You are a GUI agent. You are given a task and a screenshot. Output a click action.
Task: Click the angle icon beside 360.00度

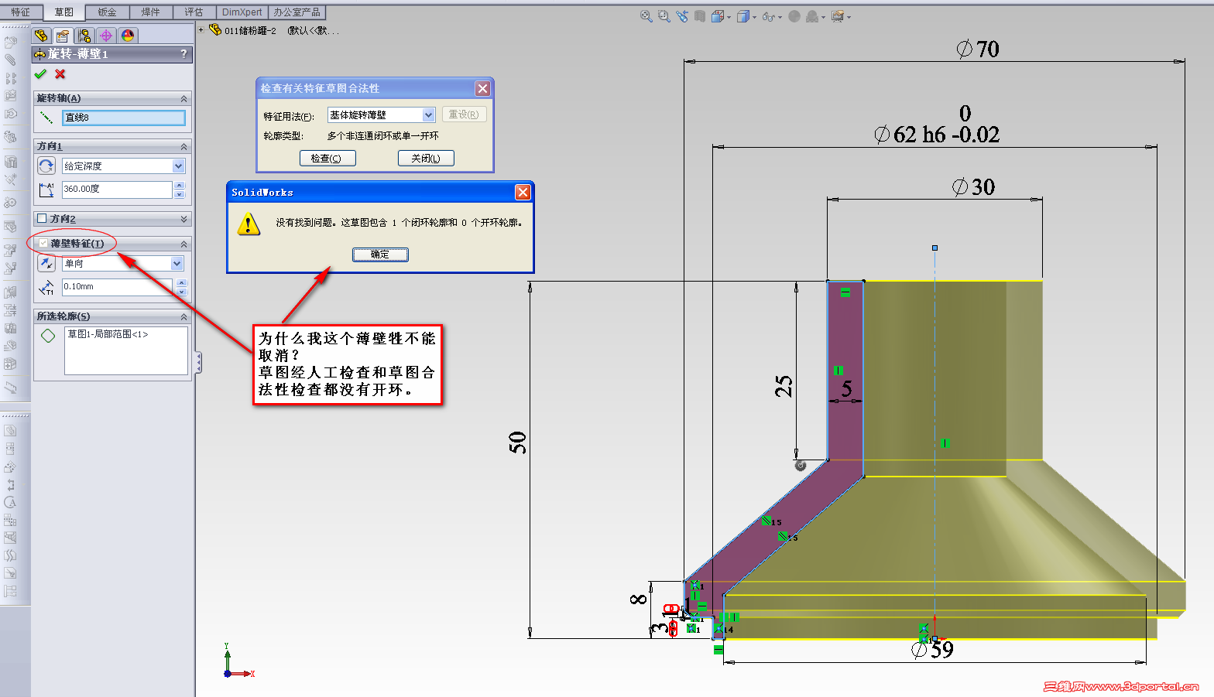coord(46,190)
